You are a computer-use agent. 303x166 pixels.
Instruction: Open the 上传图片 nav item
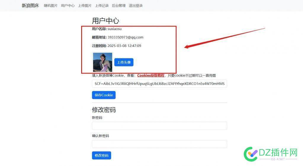tap(85, 6)
